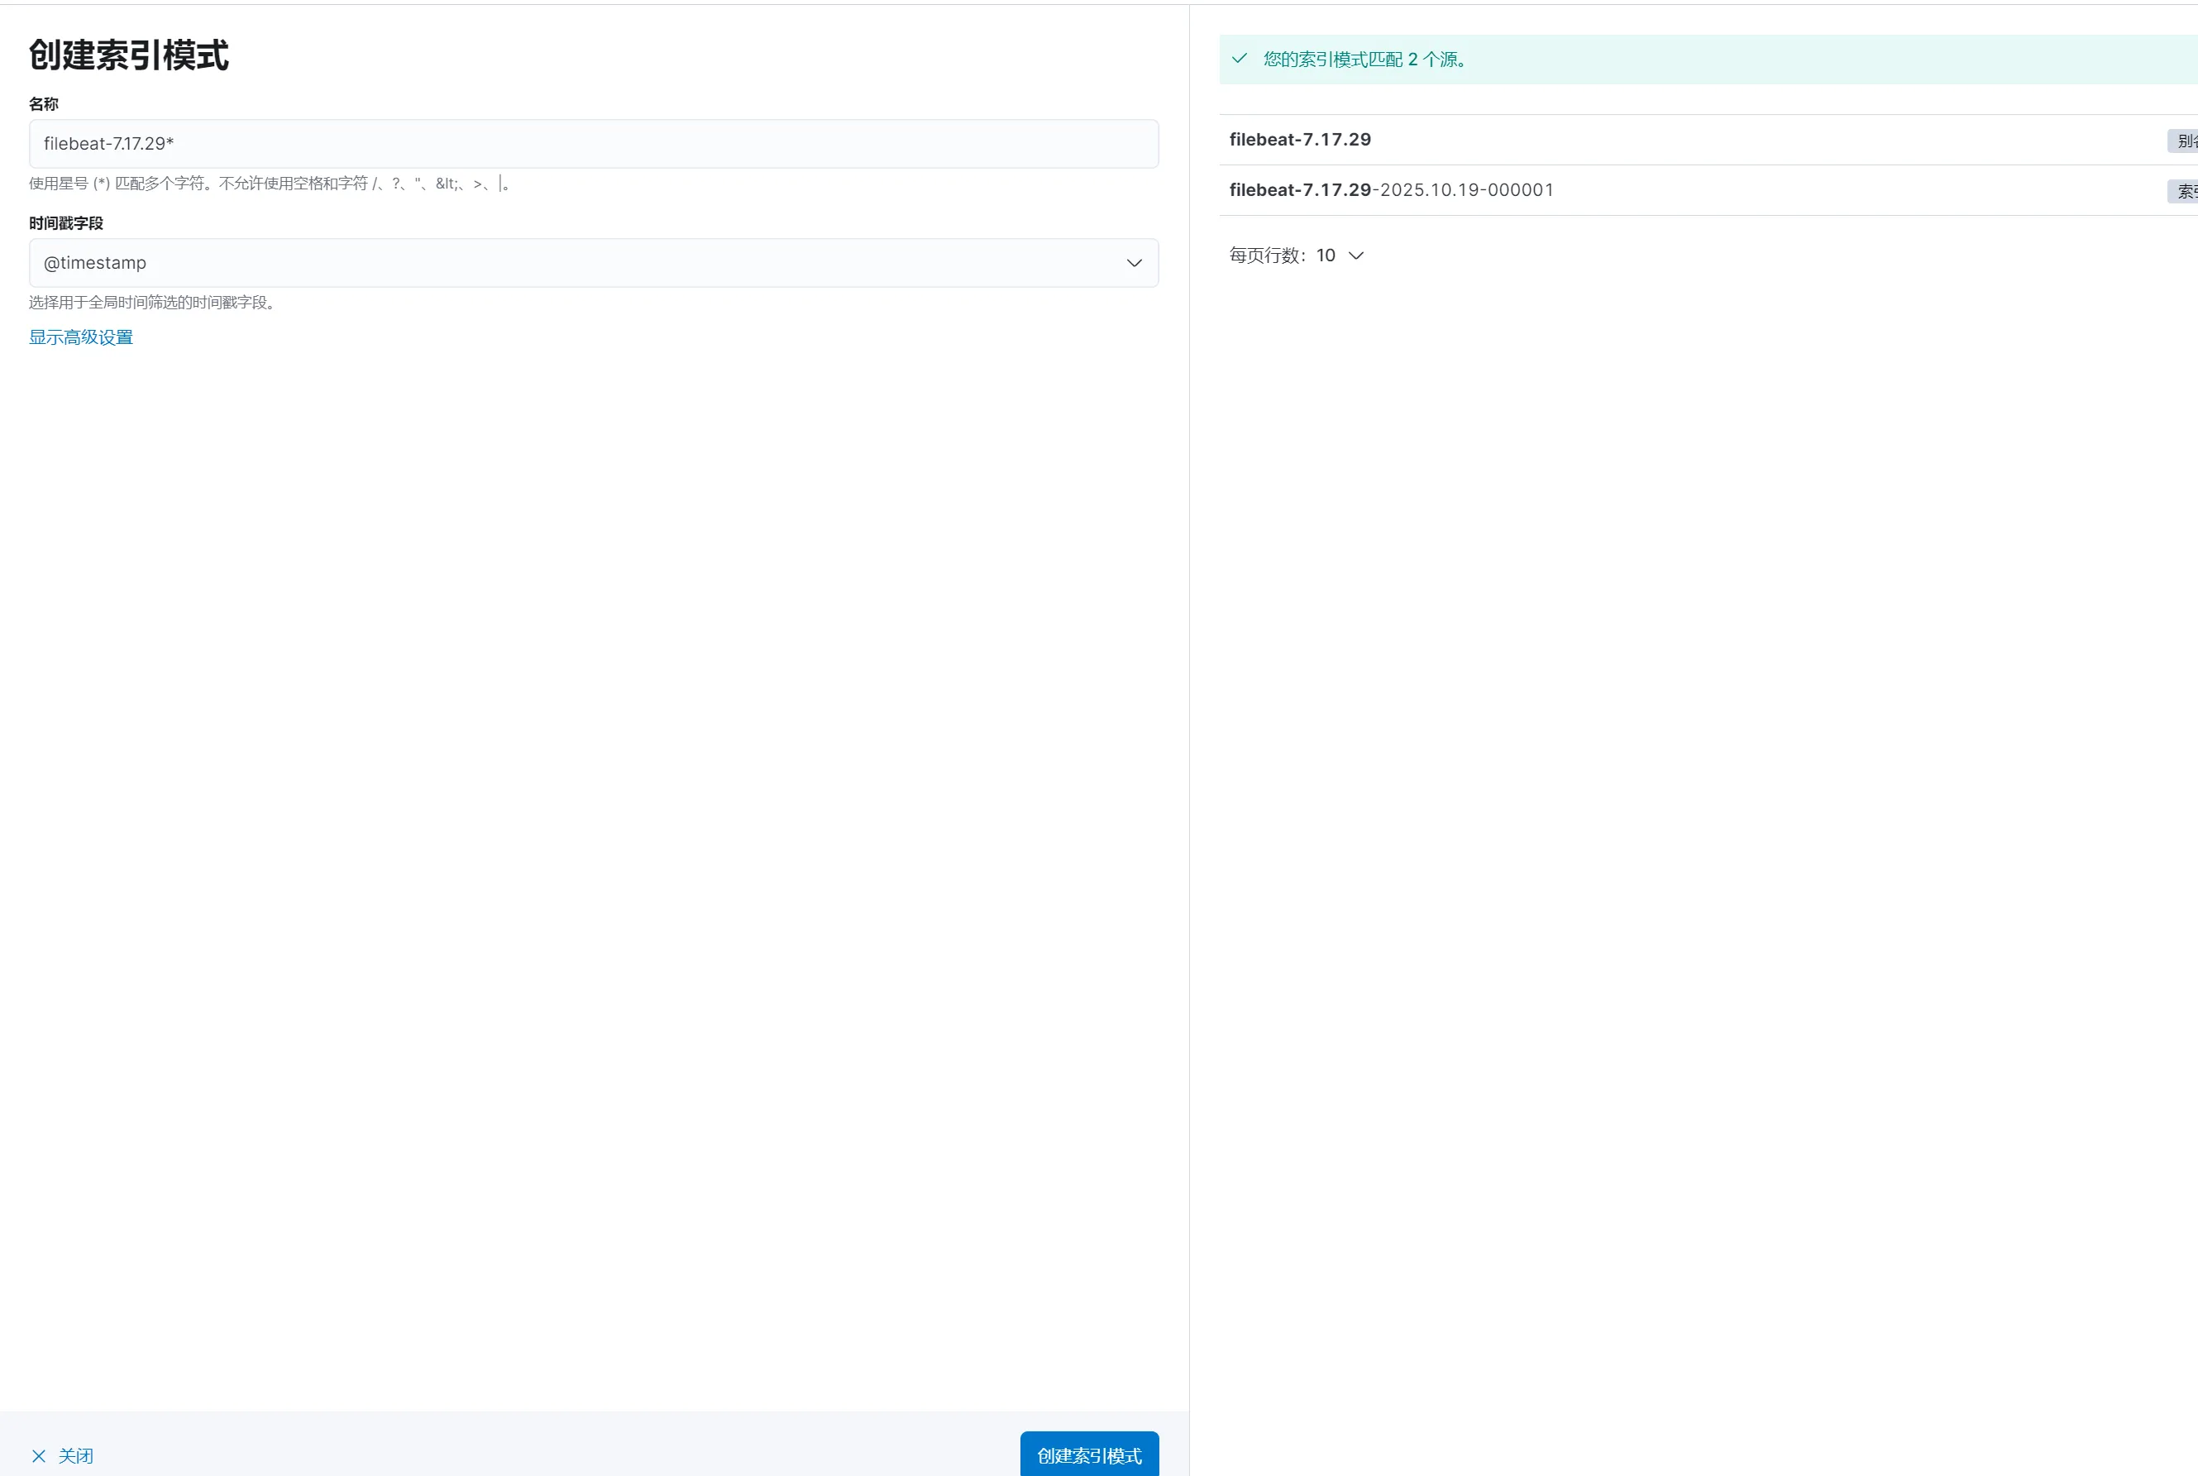Click the 创建索引模式 page heading
2198x1476 pixels.
pyautogui.click(x=129, y=55)
